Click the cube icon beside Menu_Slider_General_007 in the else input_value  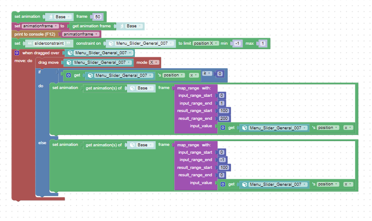click(245, 185)
